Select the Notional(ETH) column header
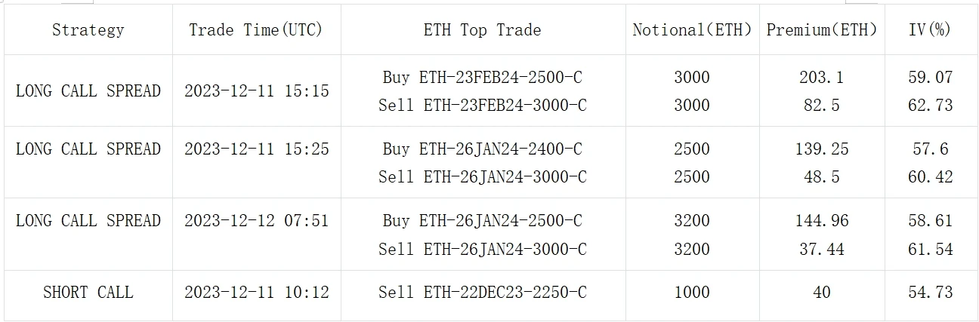Viewport: 979px width, 322px height. point(692,30)
